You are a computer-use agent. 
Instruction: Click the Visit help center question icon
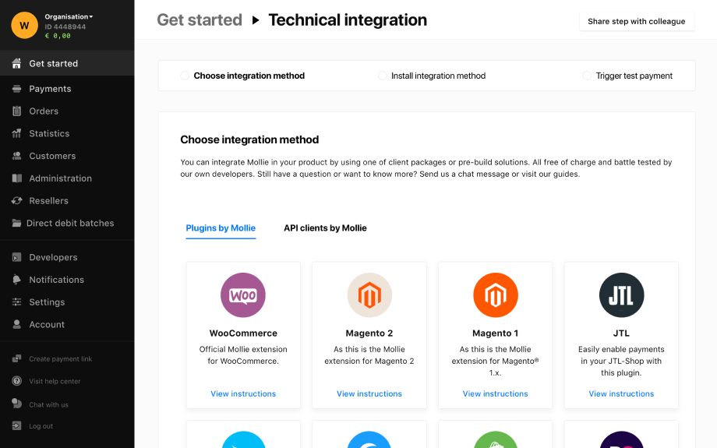16,381
